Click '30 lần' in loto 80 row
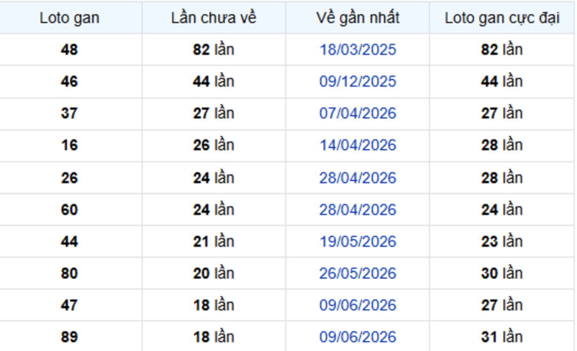This screenshot has height=351, width=577. click(502, 273)
